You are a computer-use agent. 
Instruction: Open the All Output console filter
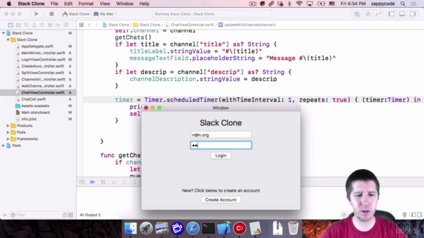[90, 215]
